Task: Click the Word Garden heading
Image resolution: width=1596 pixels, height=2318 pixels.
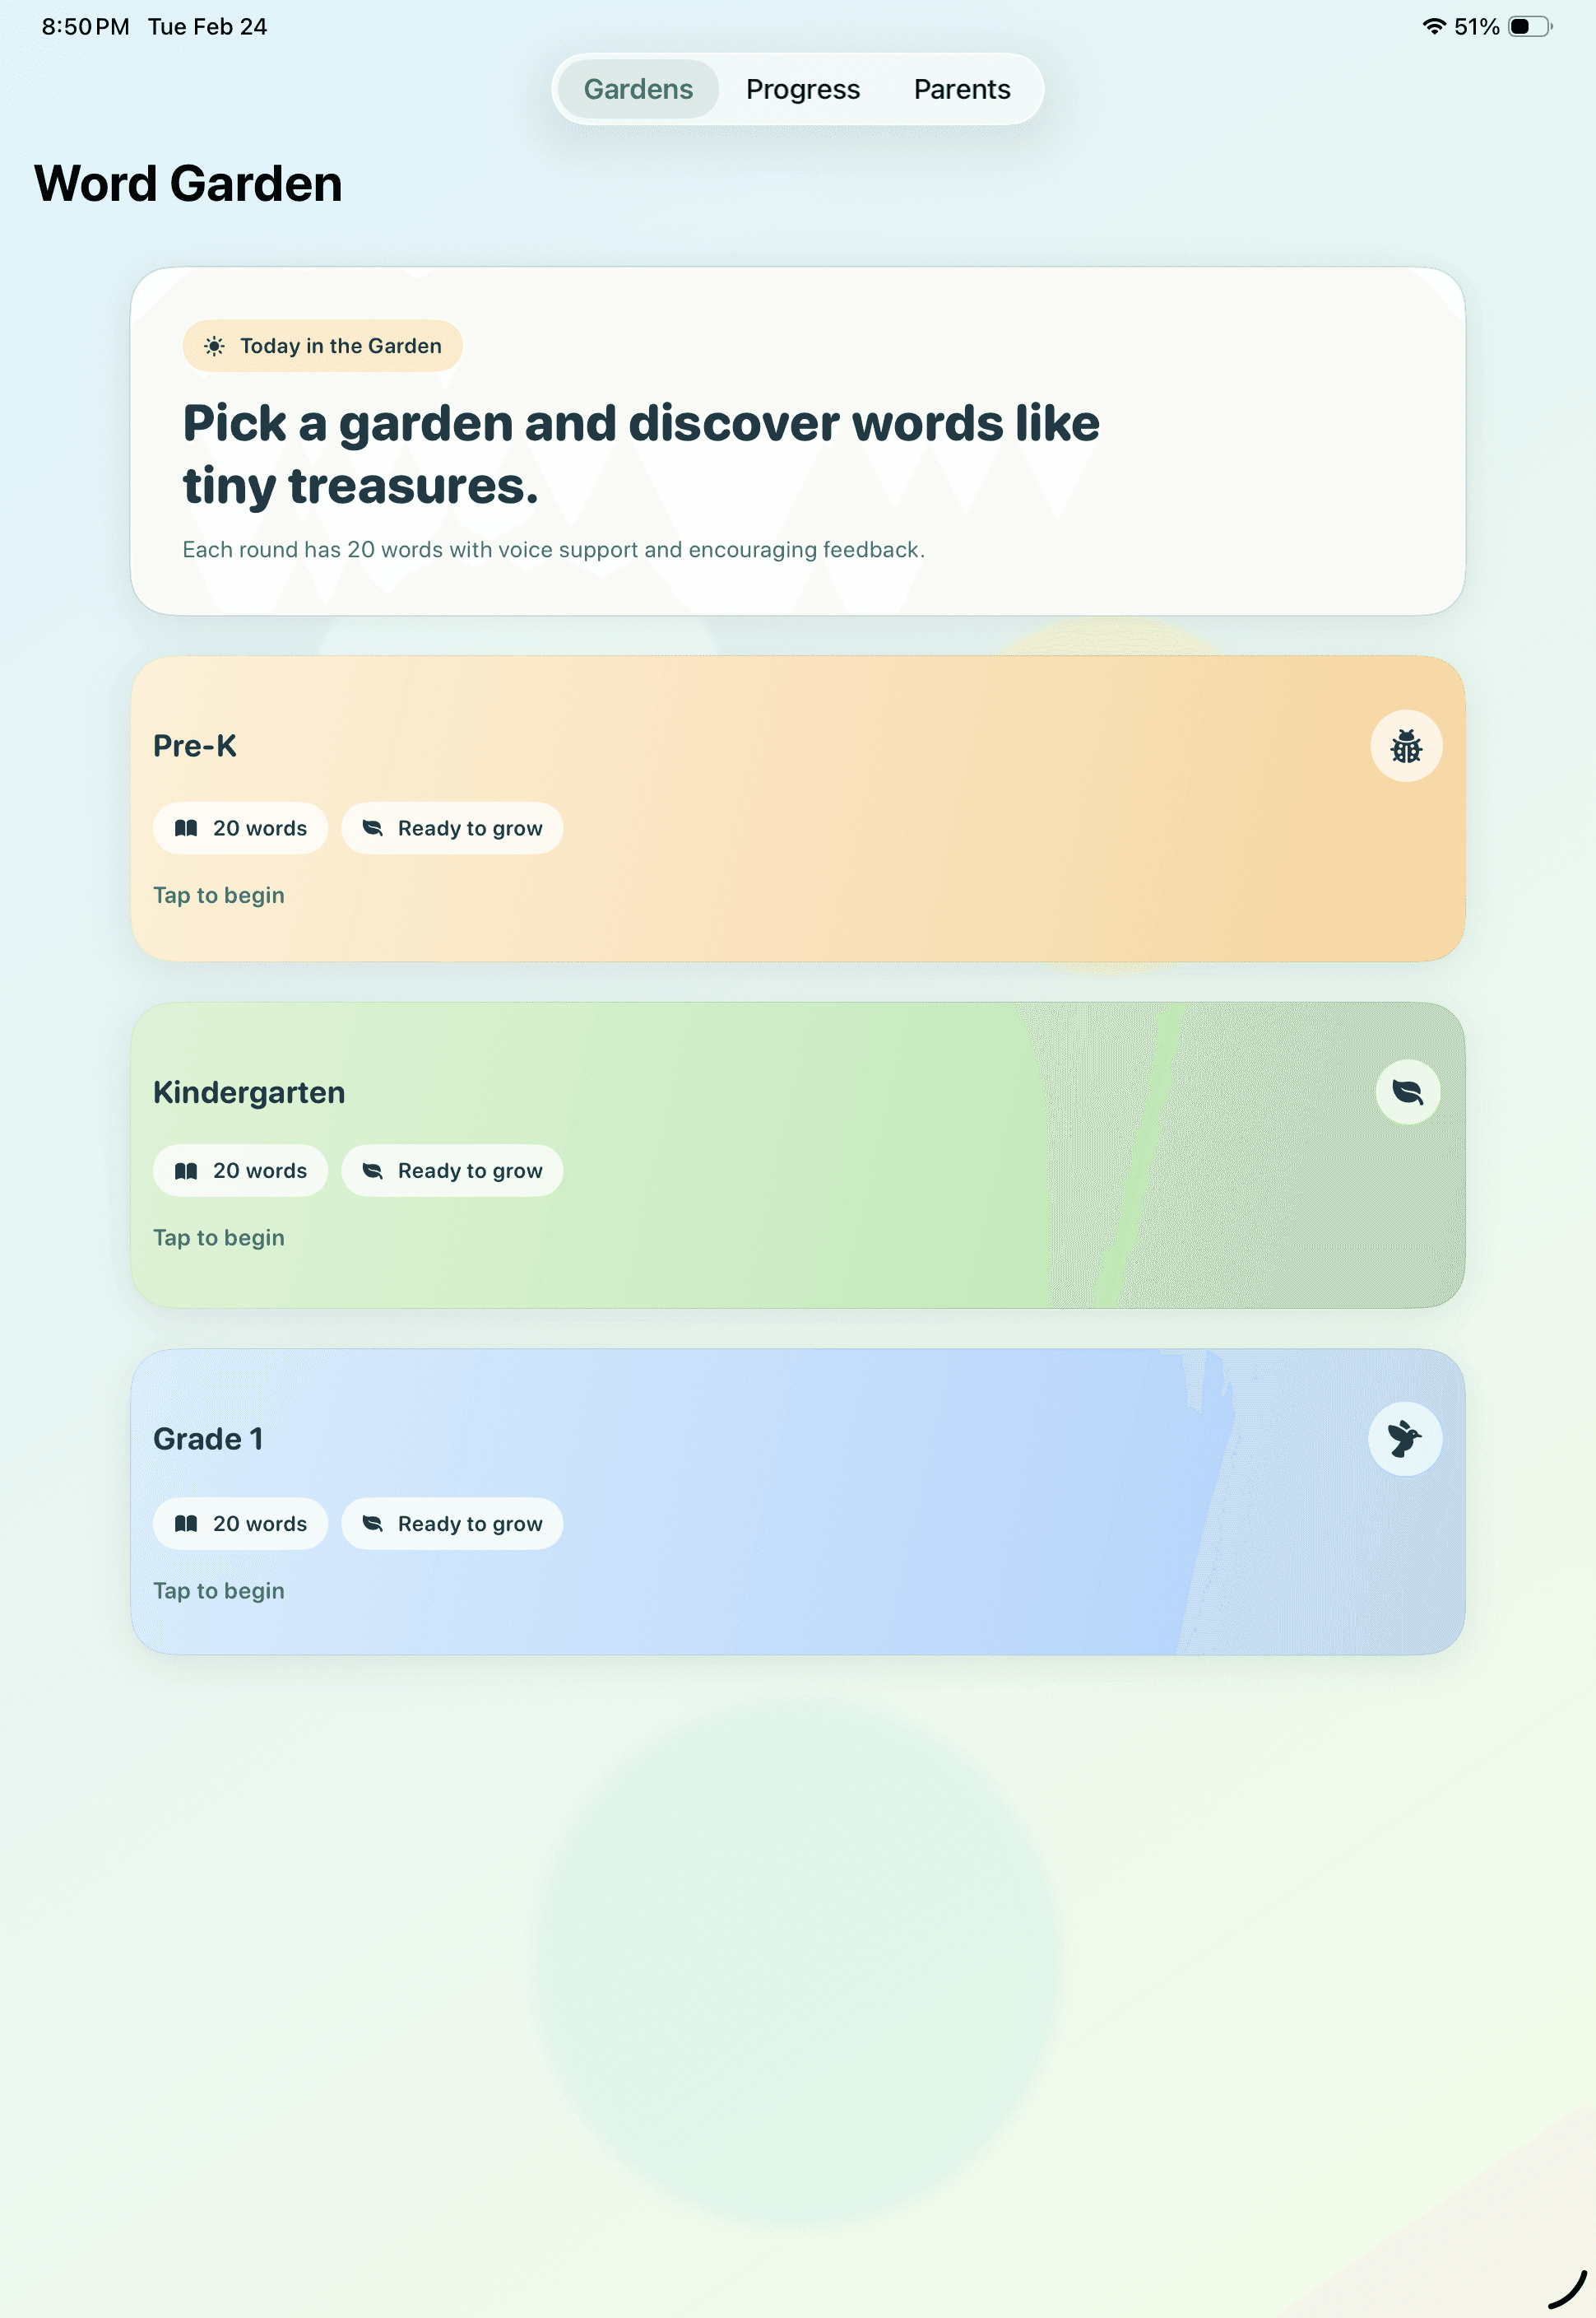Action: click(x=188, y=183)
